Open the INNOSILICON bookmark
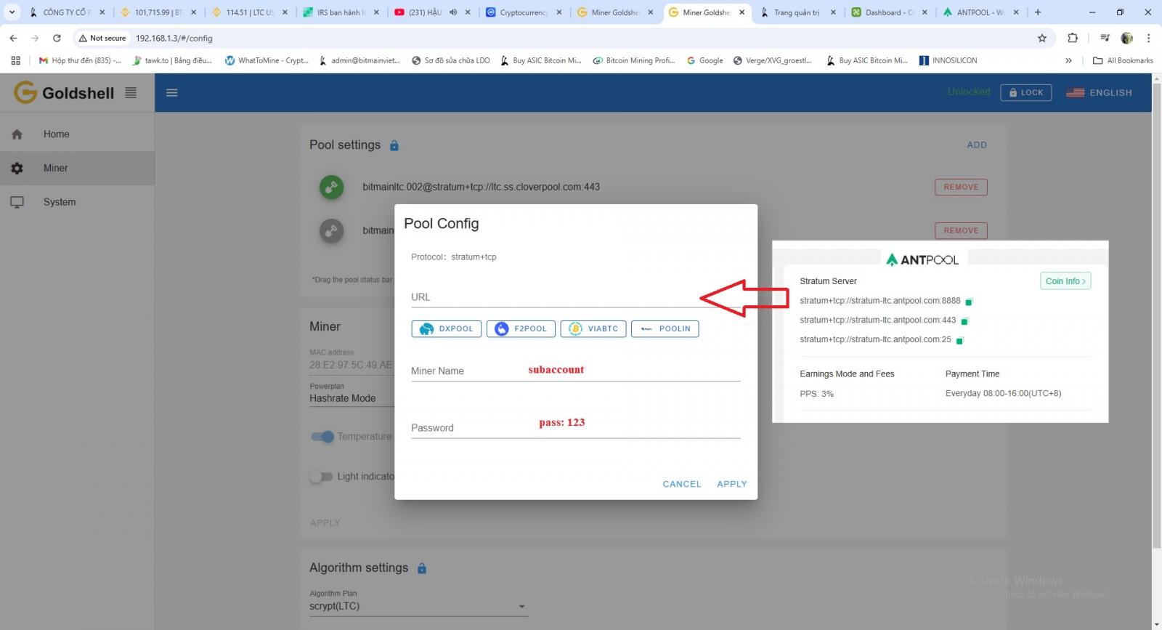 click(x=948, y=60)
